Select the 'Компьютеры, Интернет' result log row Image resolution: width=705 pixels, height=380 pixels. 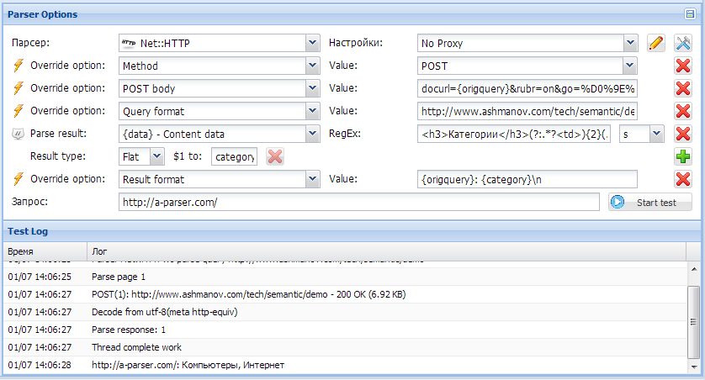(x=345, y=365)
